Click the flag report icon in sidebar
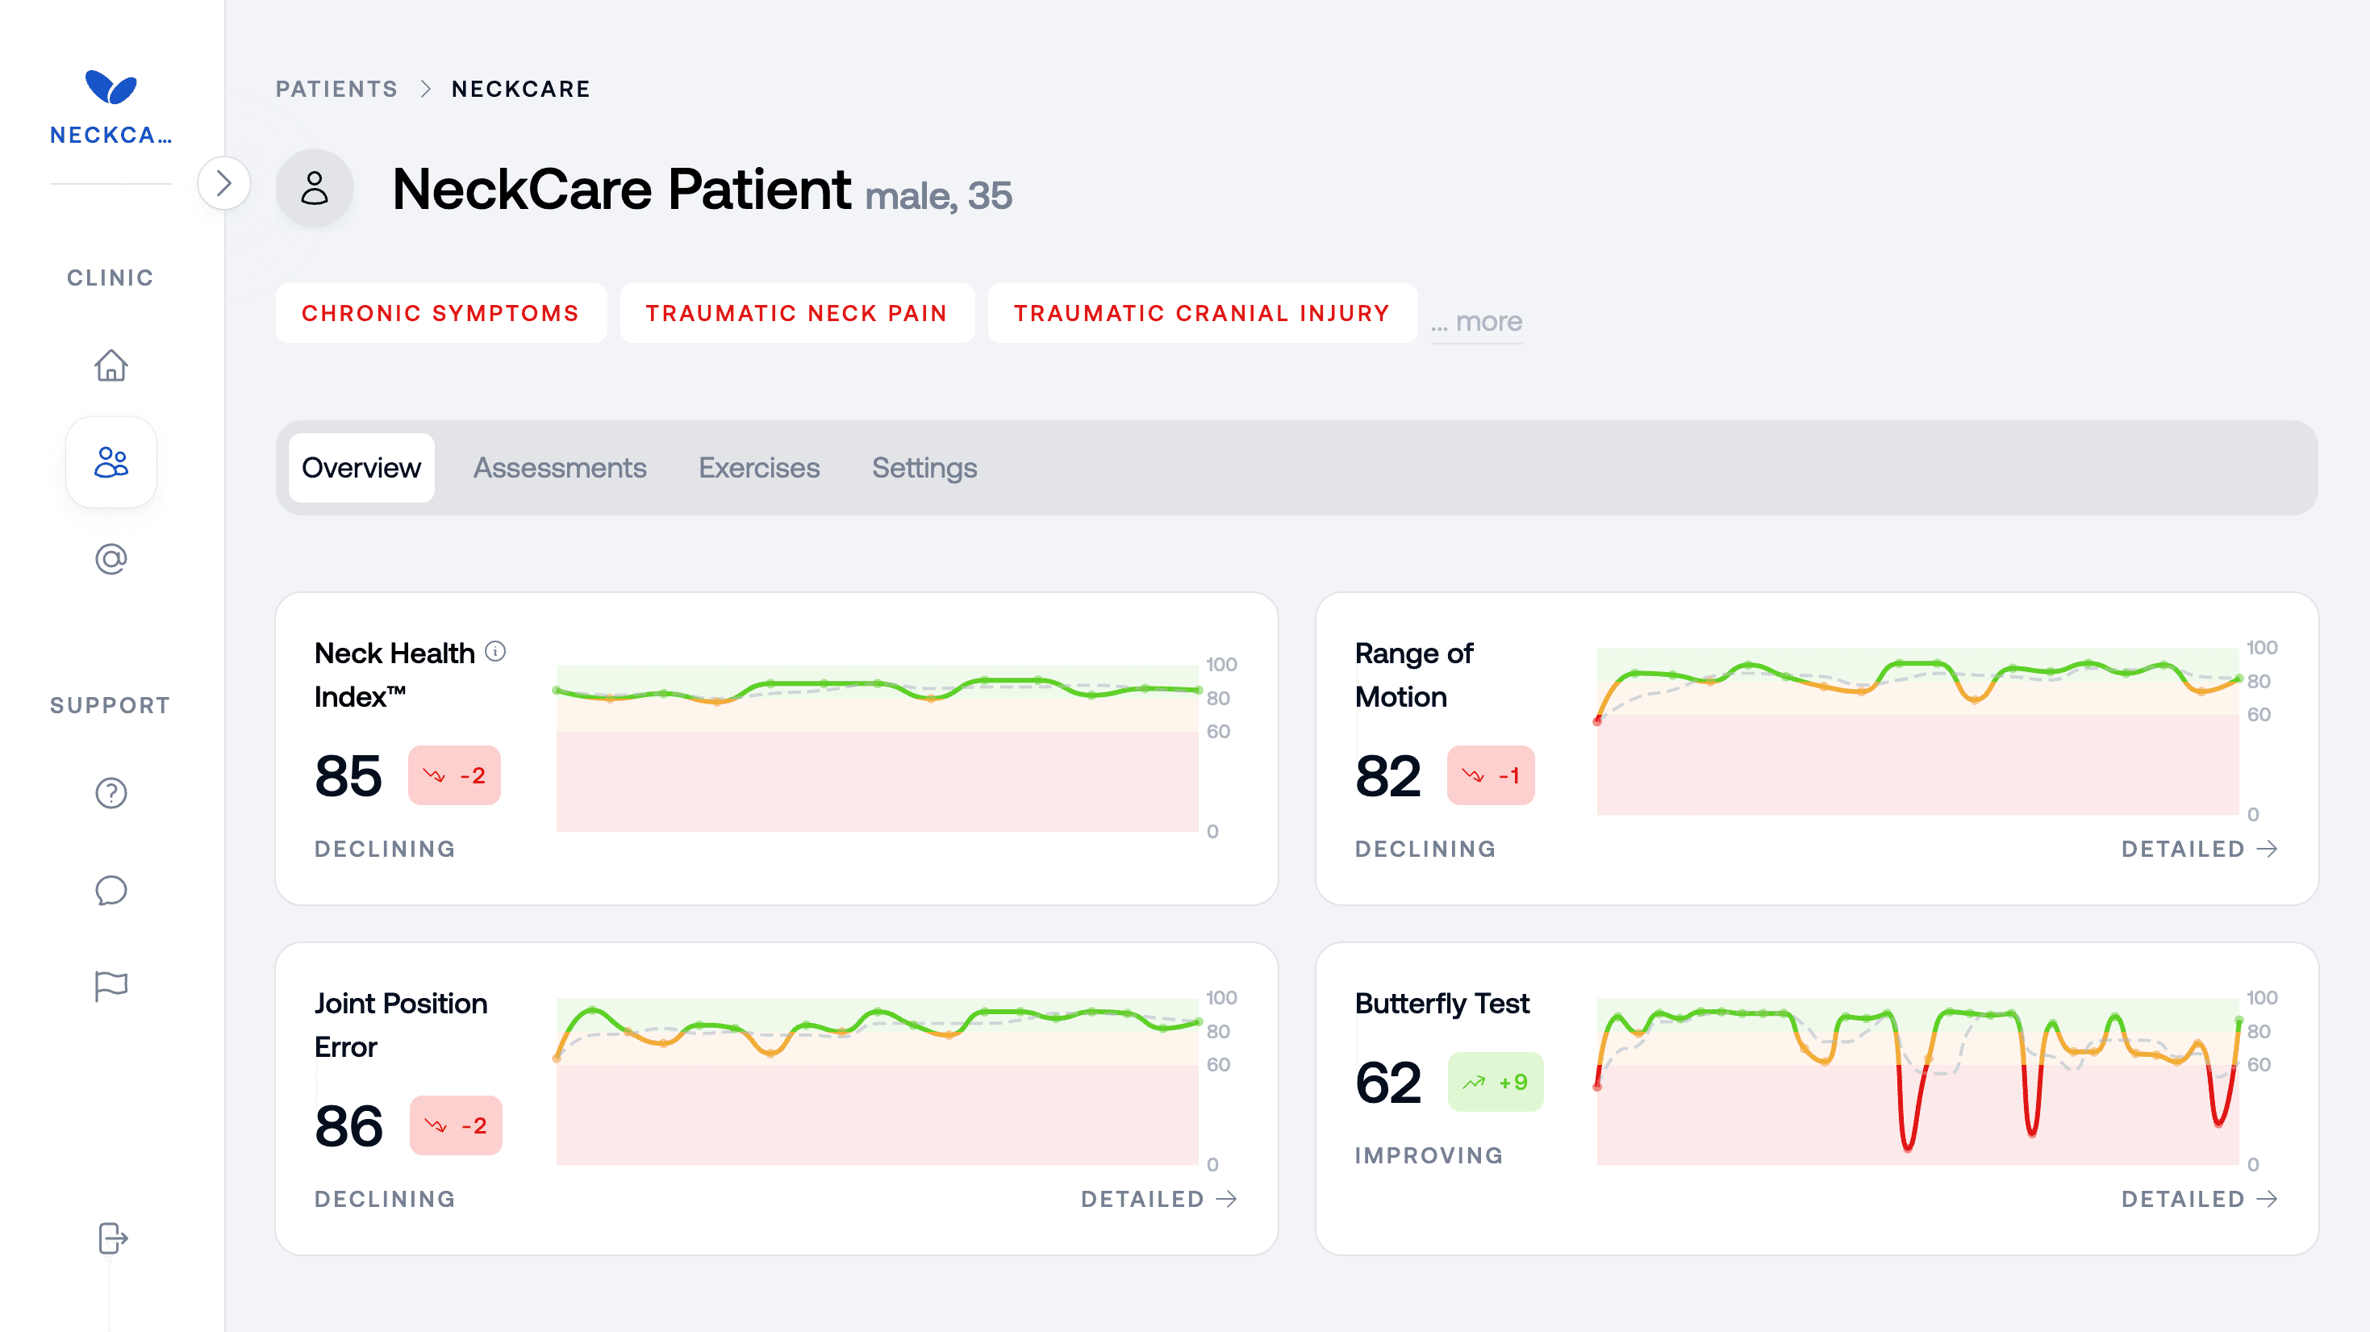Viewport: 2370px width, 1332px height. (x=111, y=986)
